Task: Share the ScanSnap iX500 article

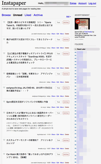Action: (x=53, y=68)
